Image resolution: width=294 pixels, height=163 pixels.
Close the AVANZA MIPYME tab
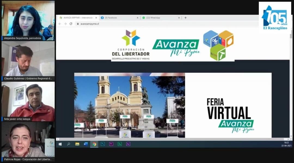[x=96, y=18]
